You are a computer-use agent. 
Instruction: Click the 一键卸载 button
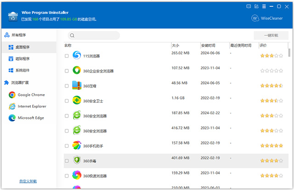[271, 35]
